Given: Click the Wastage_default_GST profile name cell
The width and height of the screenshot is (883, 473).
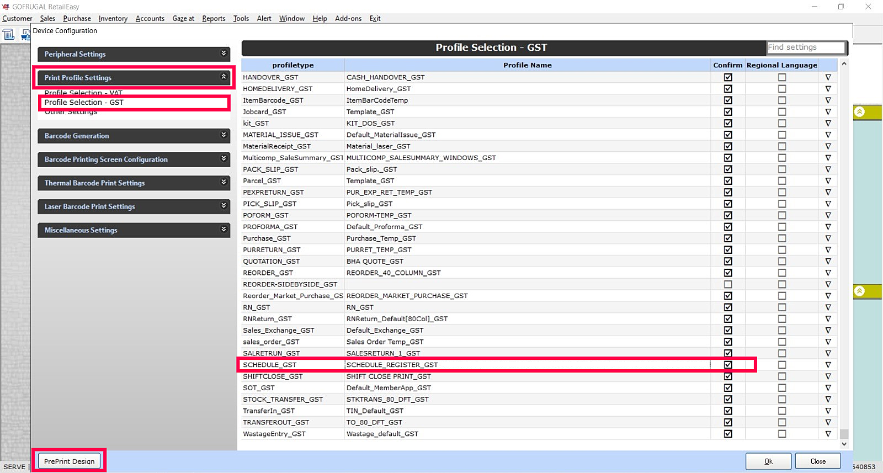Looking at the screenshot, I should (x=528, y=434).
